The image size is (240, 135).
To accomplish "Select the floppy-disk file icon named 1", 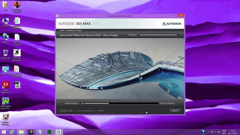I will click(x=17, y=86).
